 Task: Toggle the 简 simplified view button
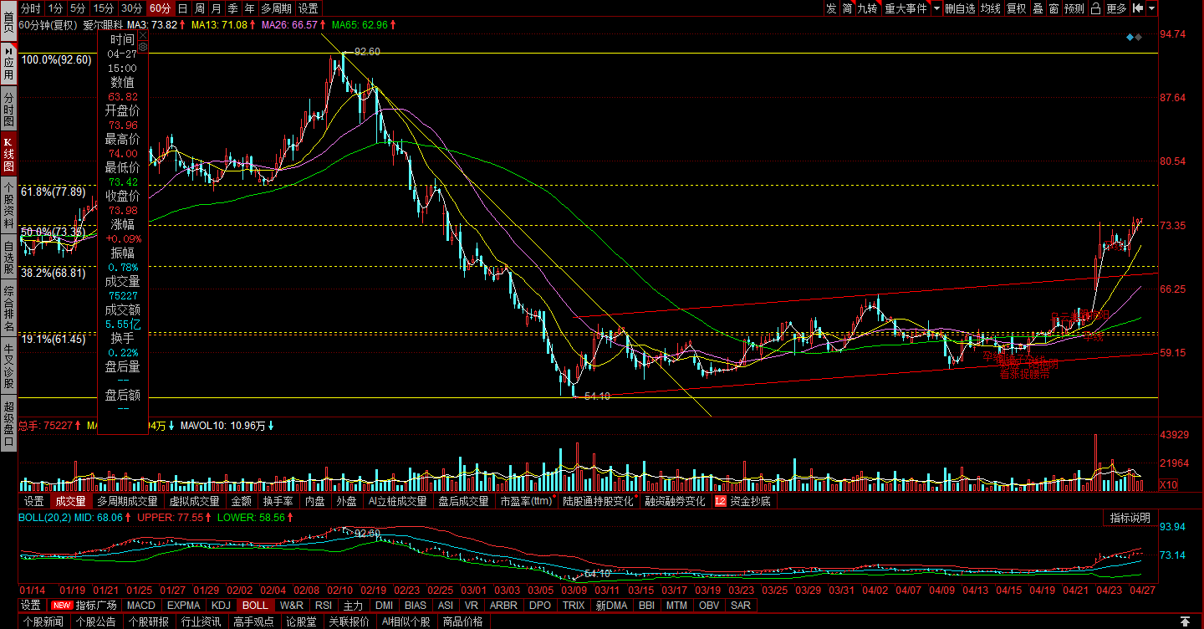(x=847, y=8)
